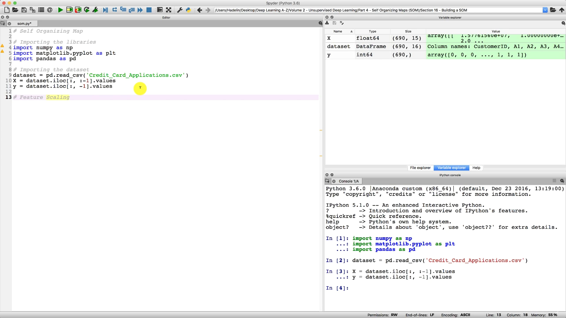Viewport: 566px width, 318px height.
Task: Switch to File explorer tab
Action: (x=420, y=168)
